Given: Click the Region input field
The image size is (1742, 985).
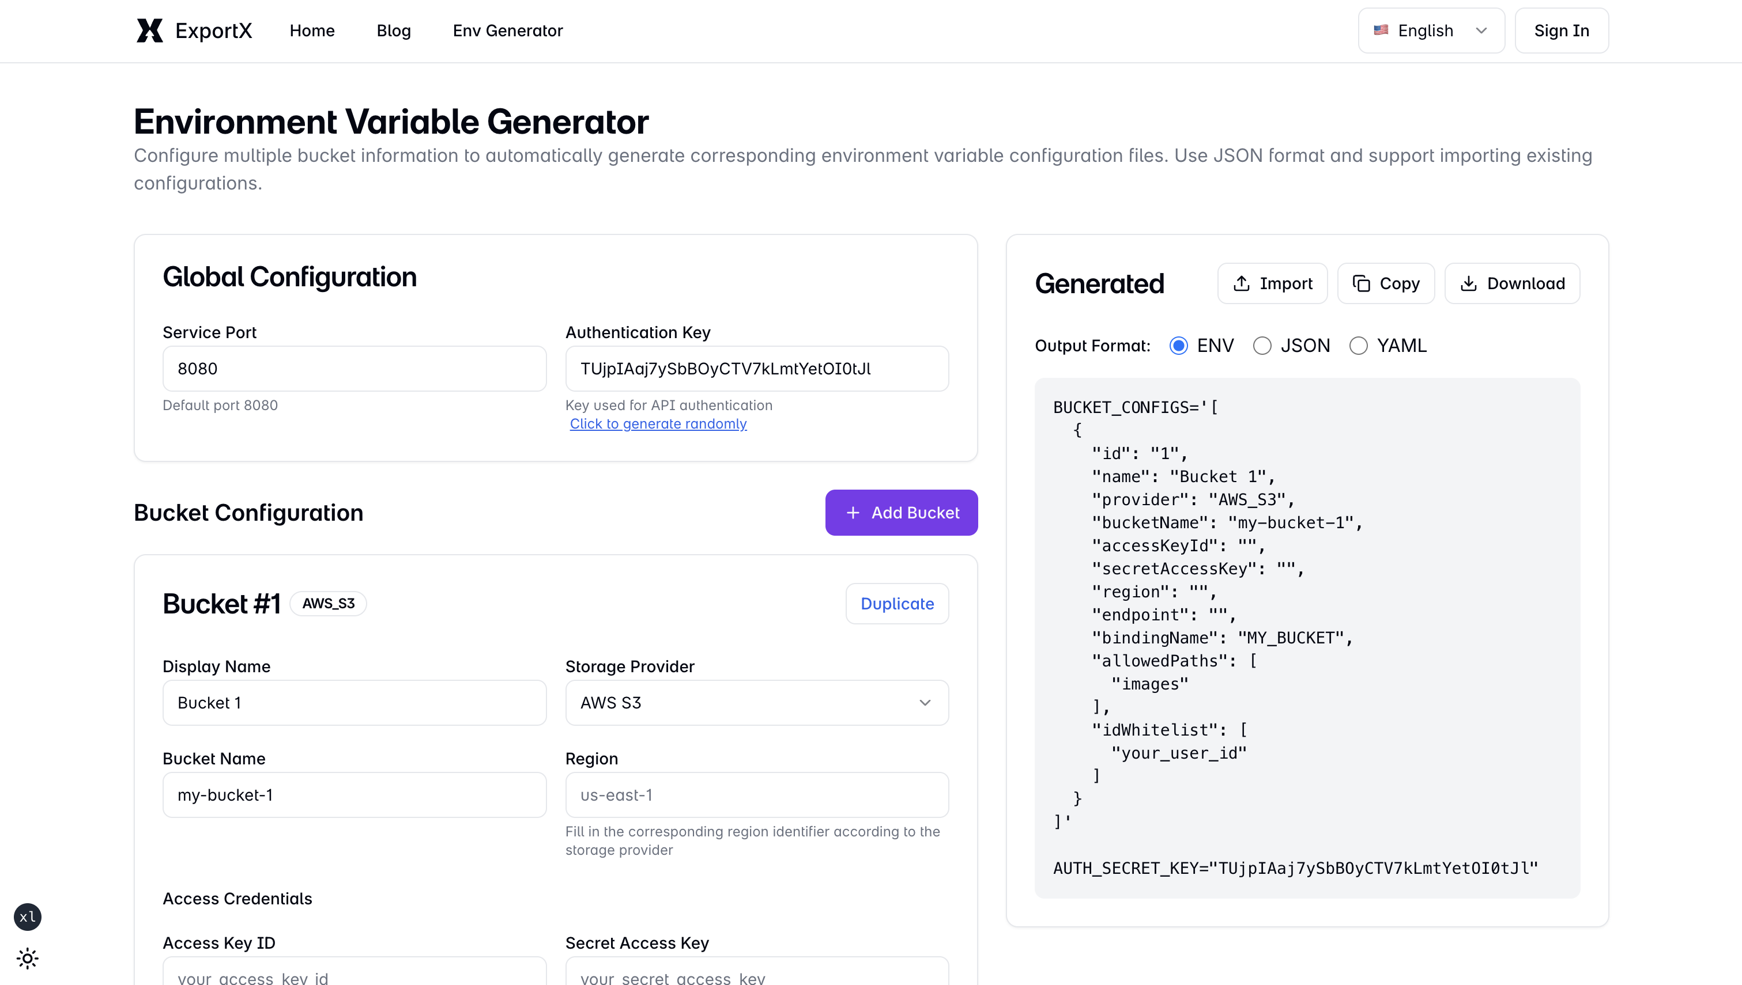Looking at the screenshot, I should 757,795.
